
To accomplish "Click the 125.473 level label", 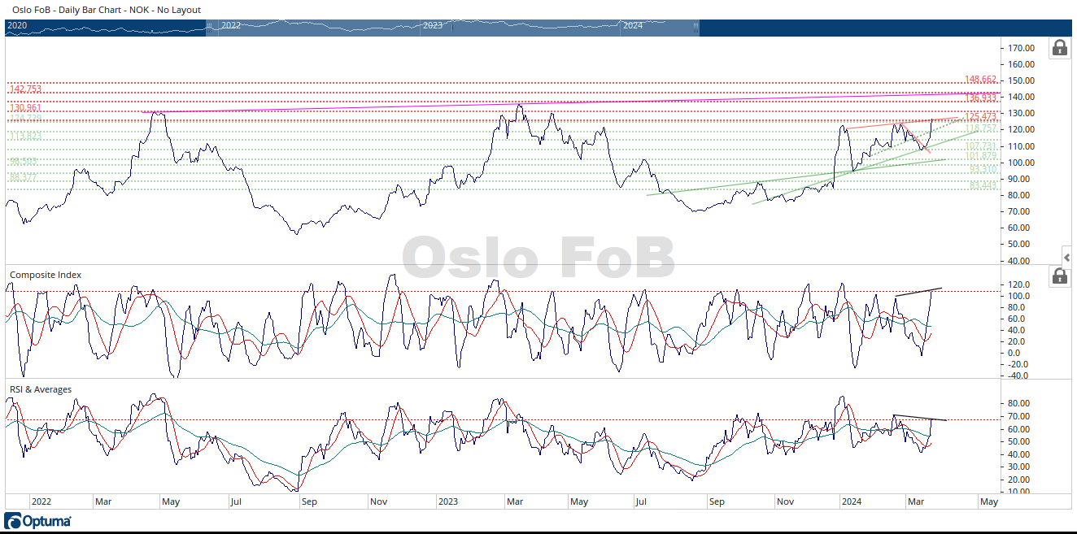I will pyautogui.click(x=981, y=117).
